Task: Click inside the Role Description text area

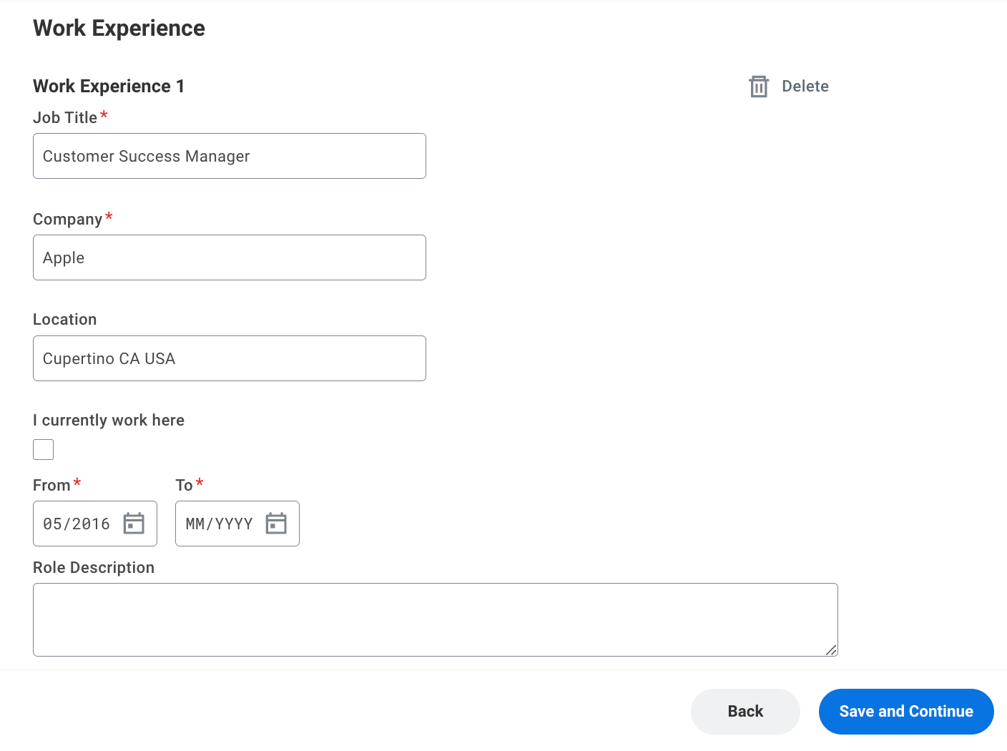Action: 436,619
